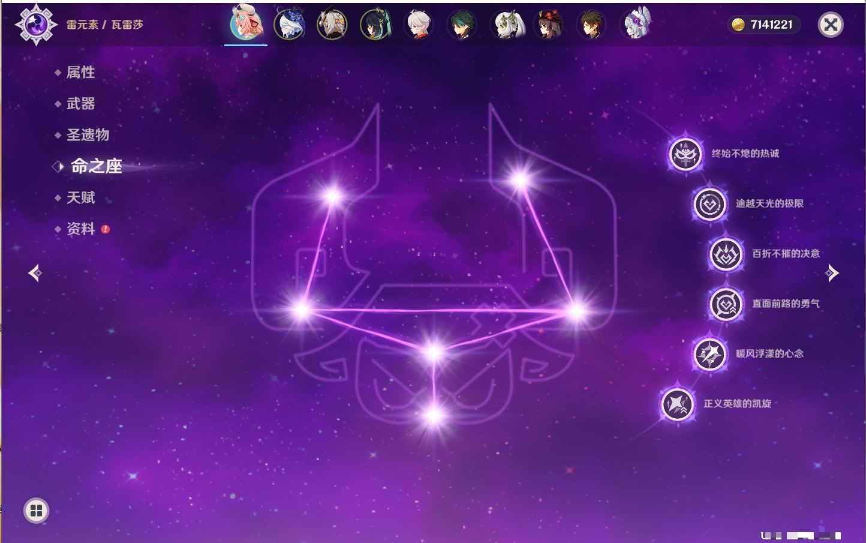Choose Xiao's dark green-haired portrait
Viewport: 866px width, 543px height.
pyautogui.click(x=462, y=25)
